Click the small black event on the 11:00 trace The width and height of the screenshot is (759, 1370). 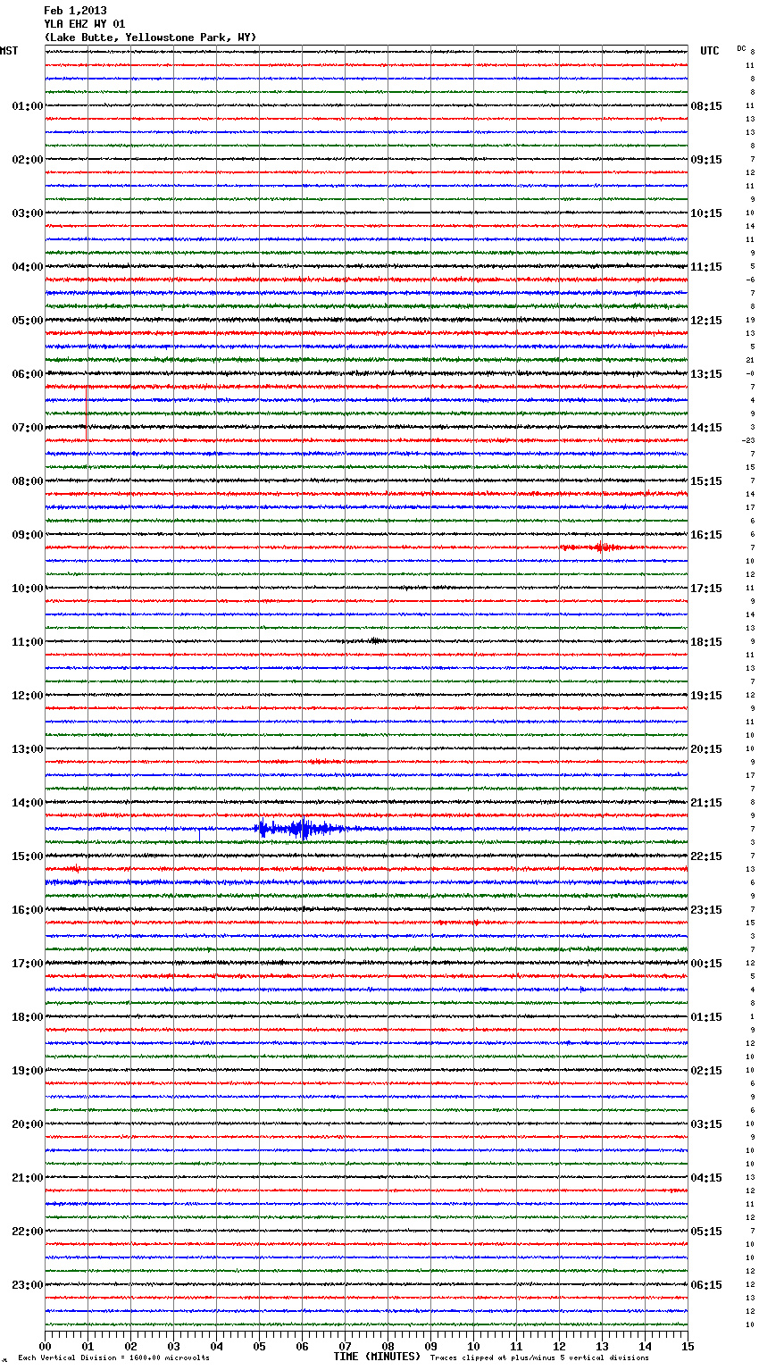(x=376, y=640)
